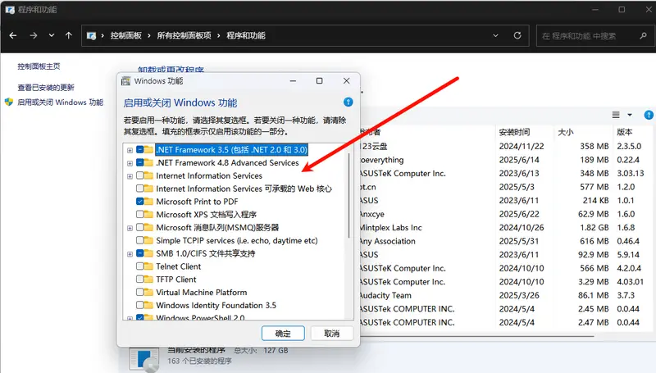656x373 pixels.
Task: Refresh the Programs and Features window
Action: [x=517, y=35]
